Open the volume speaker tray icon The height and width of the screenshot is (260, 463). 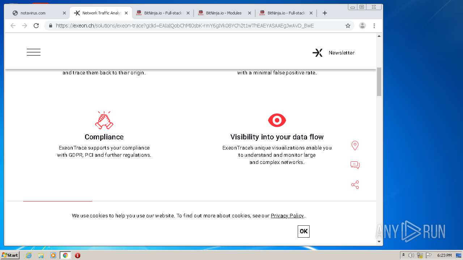click(411, 255)
